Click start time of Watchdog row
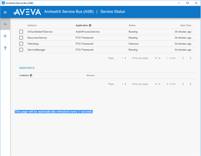 pos(183,44)
